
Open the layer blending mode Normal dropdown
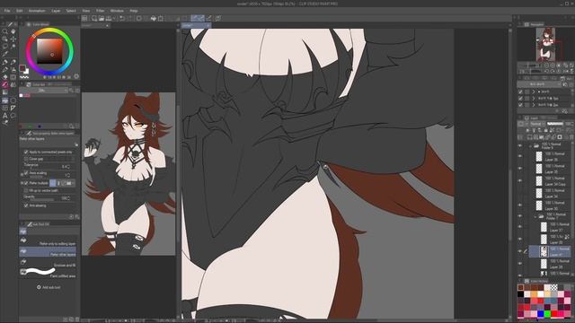[x=537, y=124]
